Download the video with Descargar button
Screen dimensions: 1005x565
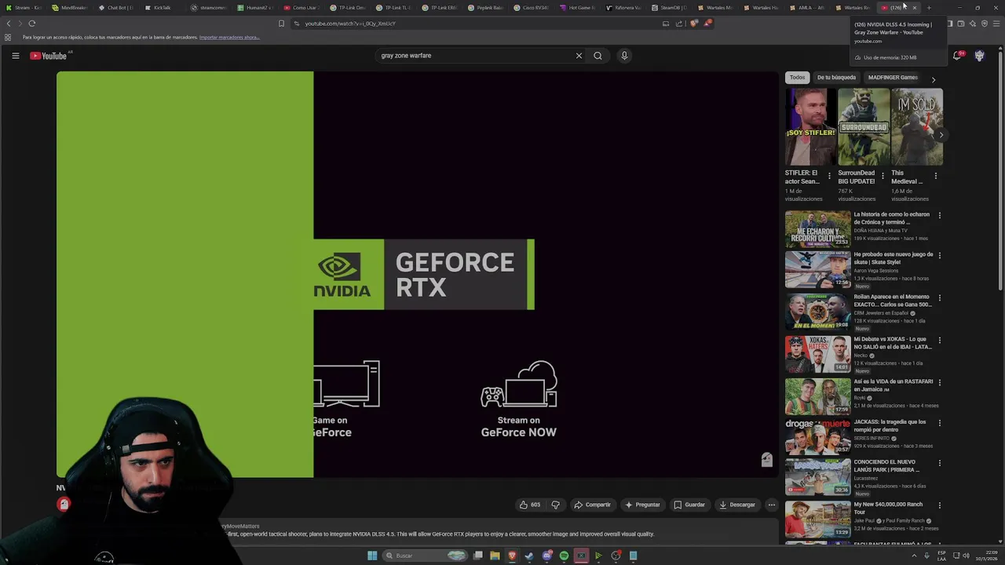coord(736,505)
